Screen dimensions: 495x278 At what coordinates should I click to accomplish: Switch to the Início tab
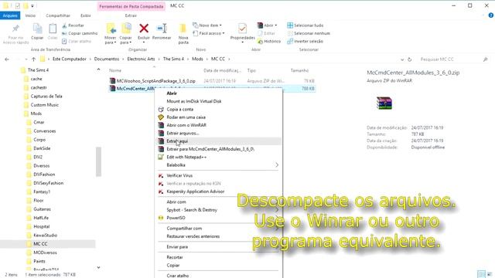click(x=30, y=15)
